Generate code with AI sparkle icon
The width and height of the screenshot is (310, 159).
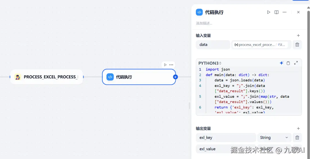pos(282,63)
